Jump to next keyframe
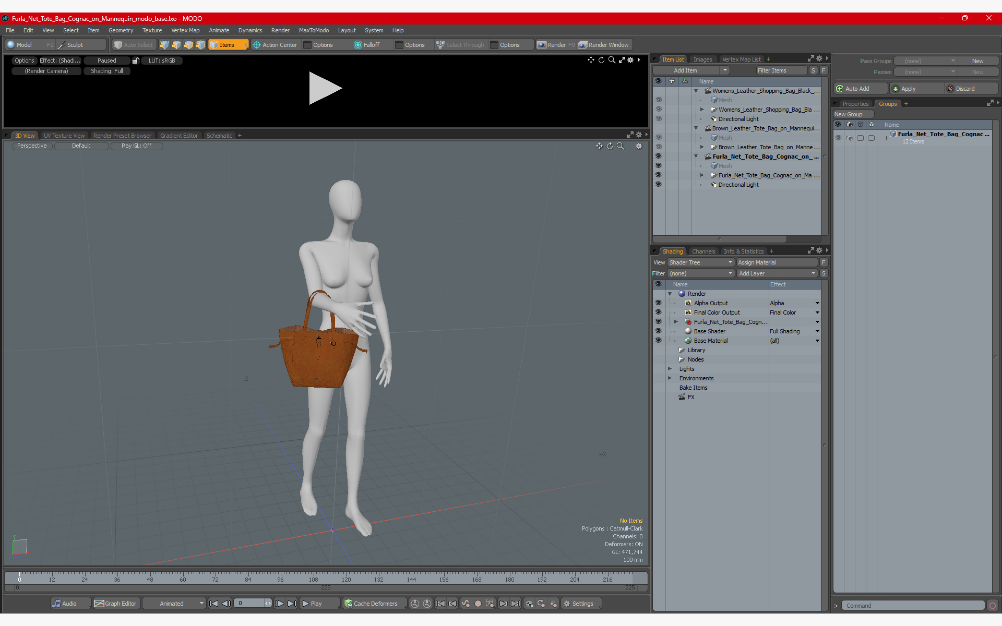 tap(503, 604)
